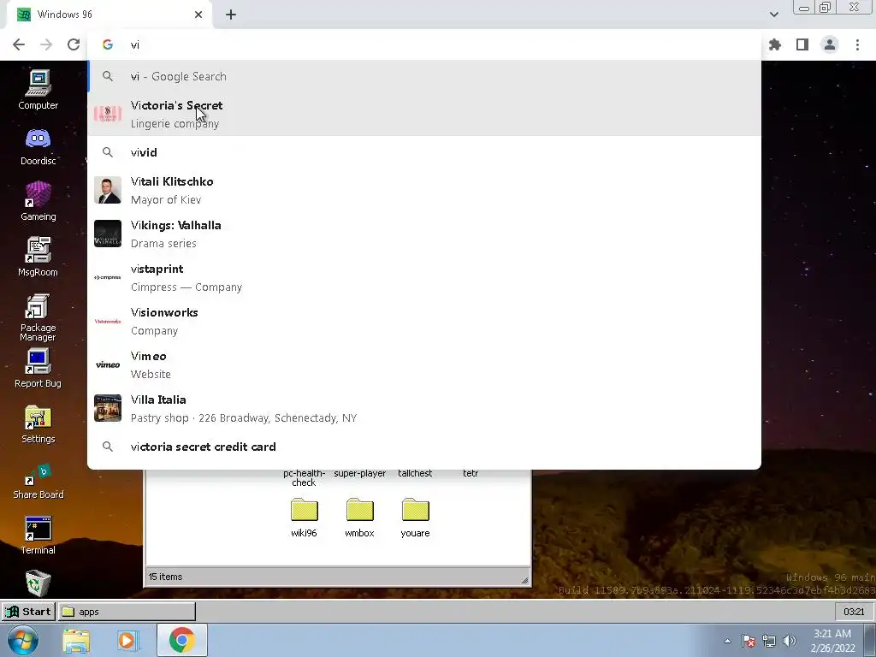The image size is (876, 657).
Task: Click the apps window resize grip
Action: (524, 580)
